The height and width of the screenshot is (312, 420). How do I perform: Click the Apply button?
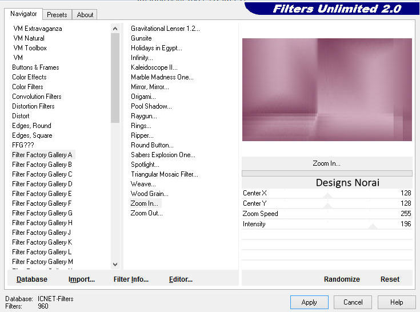[x=309, y=302]
